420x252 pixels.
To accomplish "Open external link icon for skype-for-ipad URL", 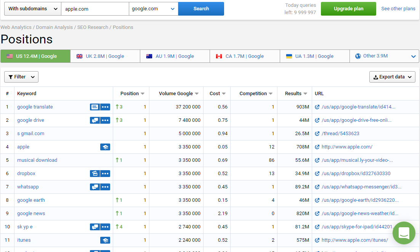I will [x=317, y=227].
